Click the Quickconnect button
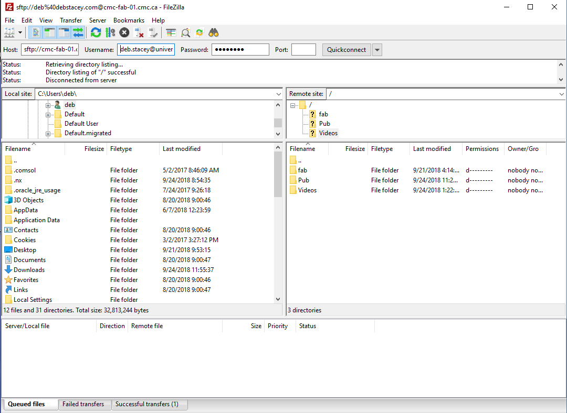 pyautogui.click(x=346, y=49)
